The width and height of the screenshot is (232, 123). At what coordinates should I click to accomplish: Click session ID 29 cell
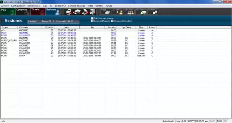click(52, 38)
